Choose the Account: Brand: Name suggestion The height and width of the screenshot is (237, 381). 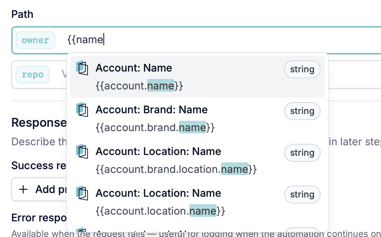pos(198,118)
